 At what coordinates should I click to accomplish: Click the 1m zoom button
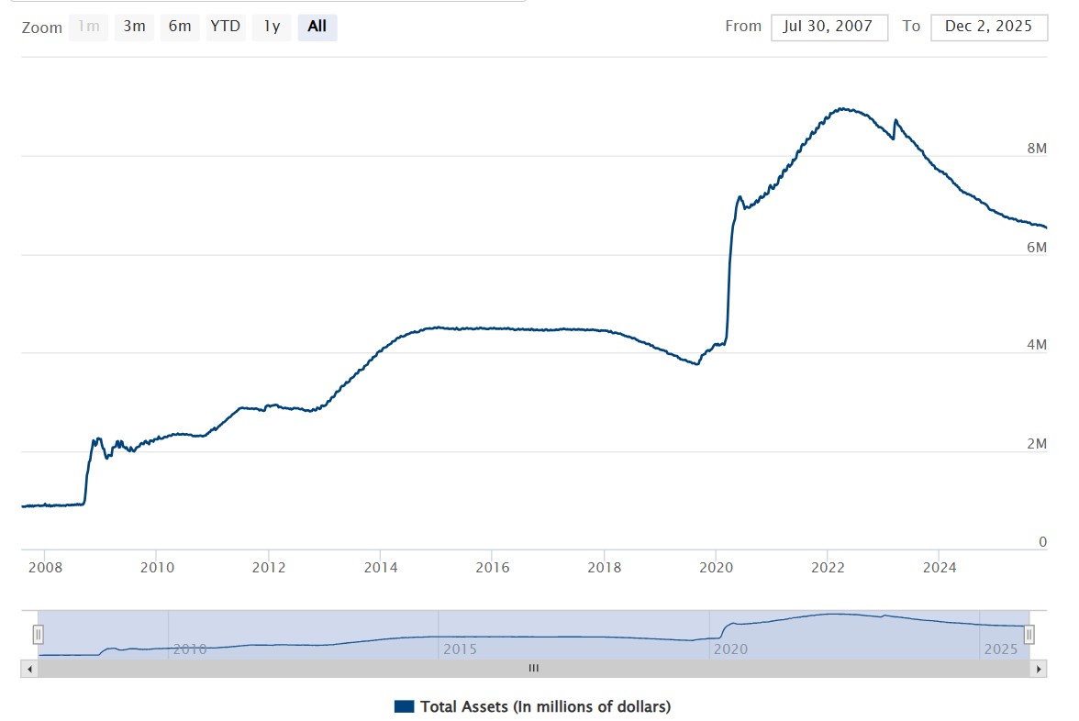(88, 27)
